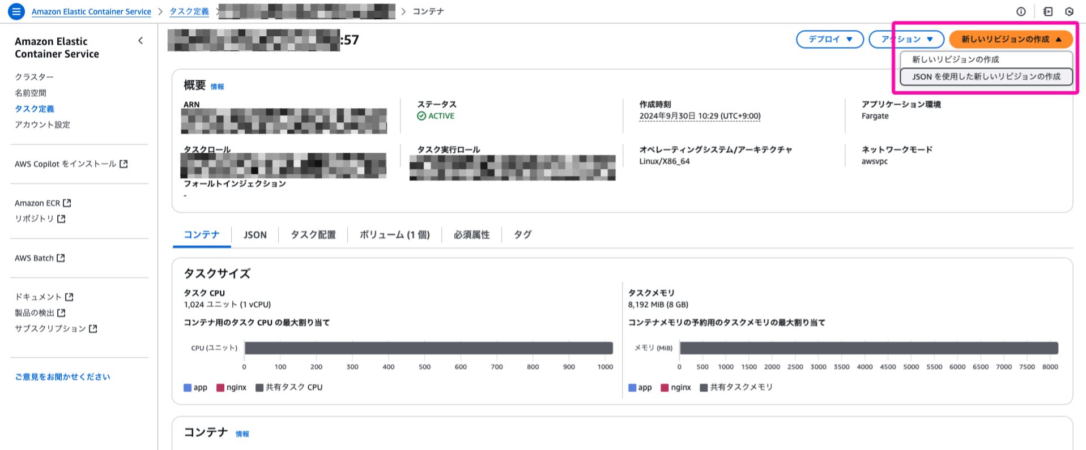Screen dimensions: 1086x450
Task: Click the blue app memory legend swatch
Action: [x=632, y=388]
